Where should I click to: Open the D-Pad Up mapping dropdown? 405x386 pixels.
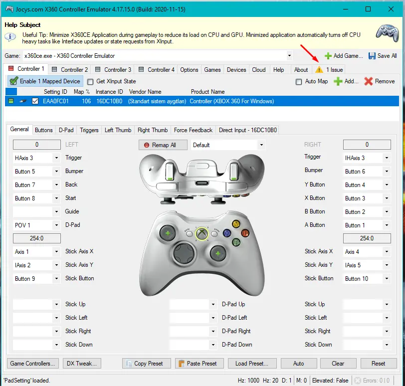[x=213, y=304]
